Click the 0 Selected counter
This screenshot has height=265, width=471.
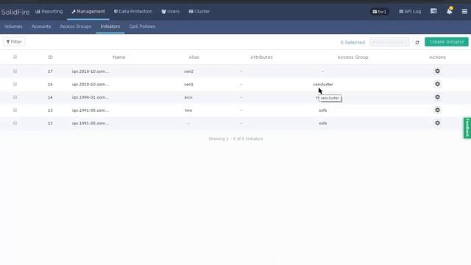[x=353, y=43]
